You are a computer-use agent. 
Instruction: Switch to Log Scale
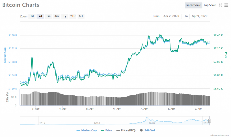tap(210, 5)
